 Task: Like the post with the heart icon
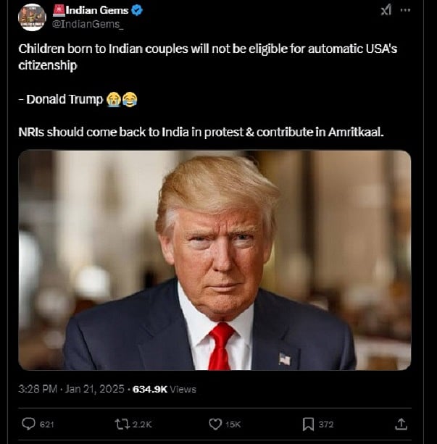tap(215, 424)
